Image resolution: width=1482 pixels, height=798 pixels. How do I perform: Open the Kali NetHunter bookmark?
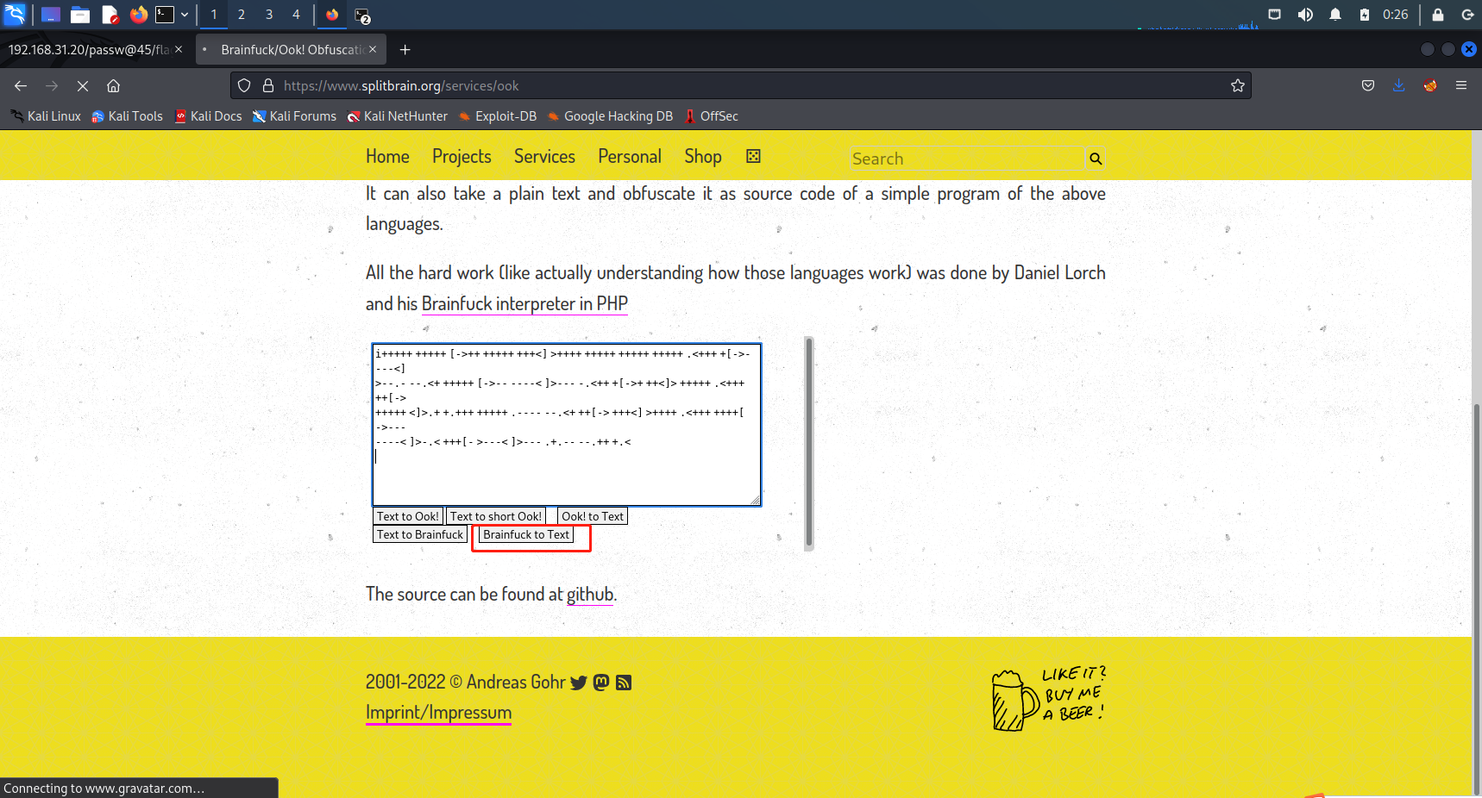coord(397,116)
